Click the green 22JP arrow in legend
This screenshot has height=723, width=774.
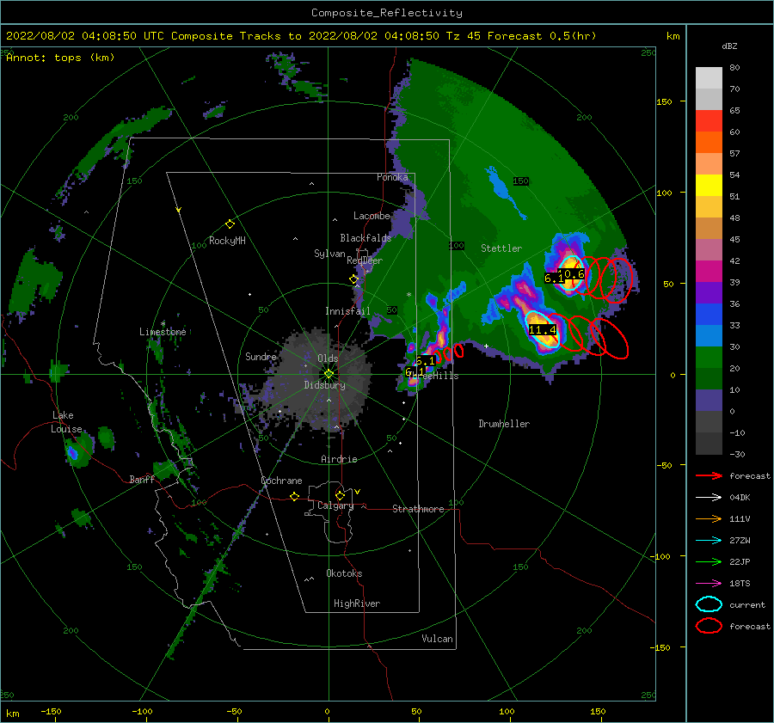pyautogui.click(x=709, y=561)
